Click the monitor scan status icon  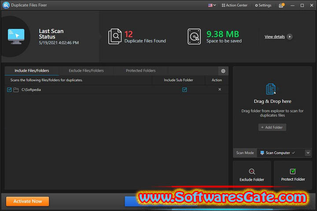tap(16, 36)
